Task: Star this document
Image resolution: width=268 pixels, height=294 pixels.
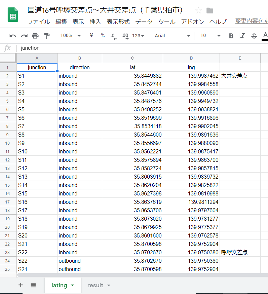Action: click(x=198, y=10)
